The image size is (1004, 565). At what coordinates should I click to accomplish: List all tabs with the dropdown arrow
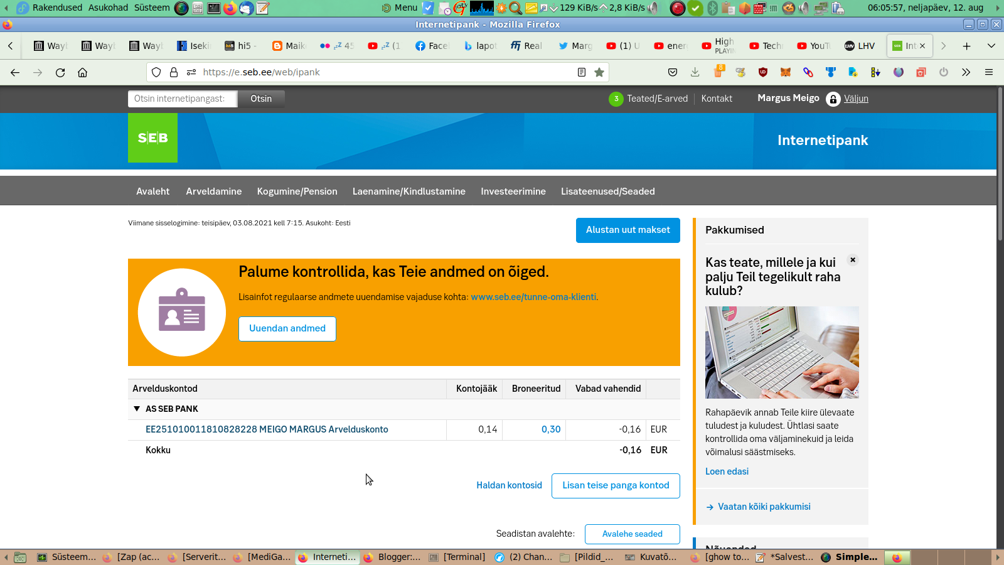click(991, 46)
